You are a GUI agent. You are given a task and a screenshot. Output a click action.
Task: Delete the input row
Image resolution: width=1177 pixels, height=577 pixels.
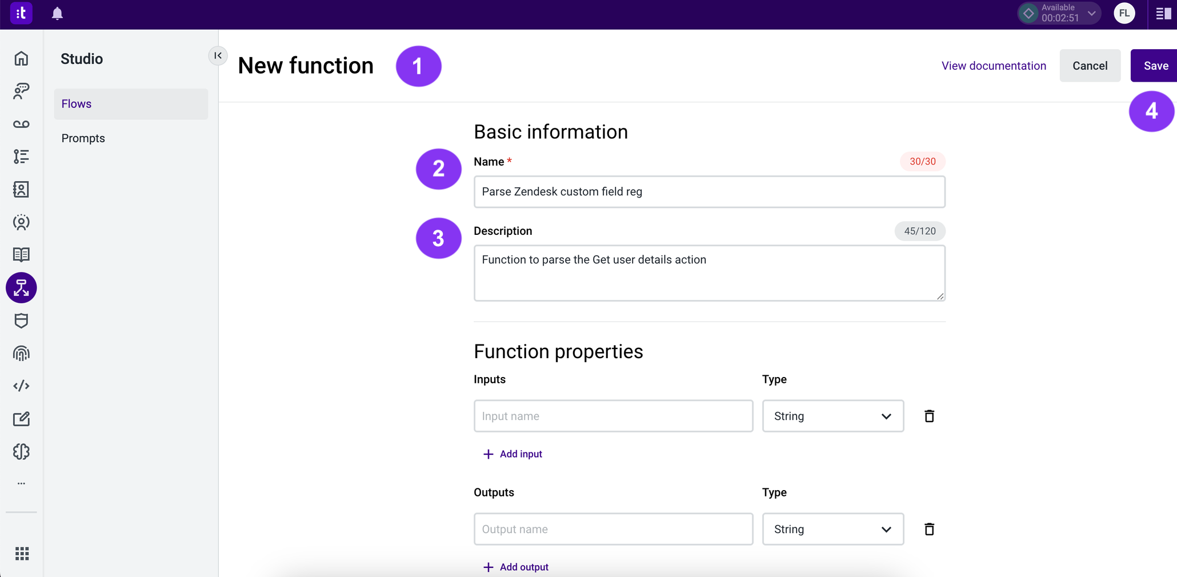click(929, 416)
